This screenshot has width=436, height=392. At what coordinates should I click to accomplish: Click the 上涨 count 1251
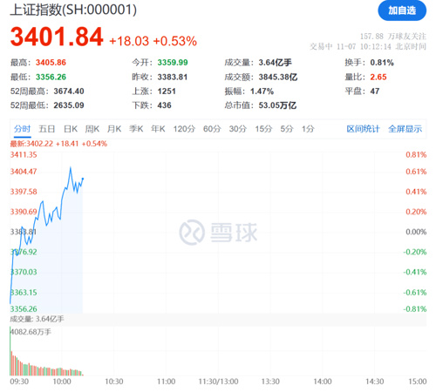click(x=167, y=91)
